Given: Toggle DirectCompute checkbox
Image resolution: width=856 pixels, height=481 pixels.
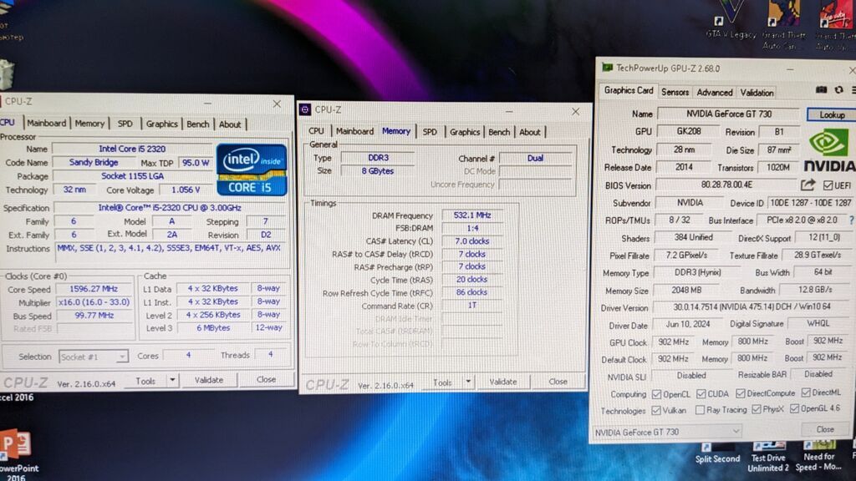Looking at the screenshot, I should coord(741,392).
